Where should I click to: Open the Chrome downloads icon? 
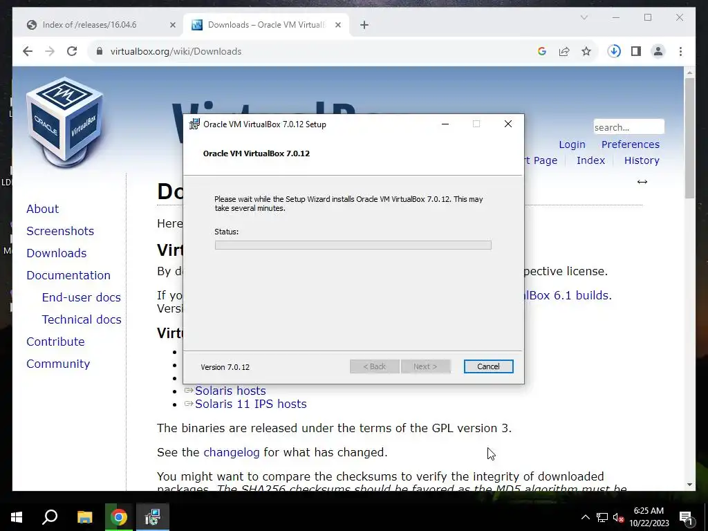point(614,51)
